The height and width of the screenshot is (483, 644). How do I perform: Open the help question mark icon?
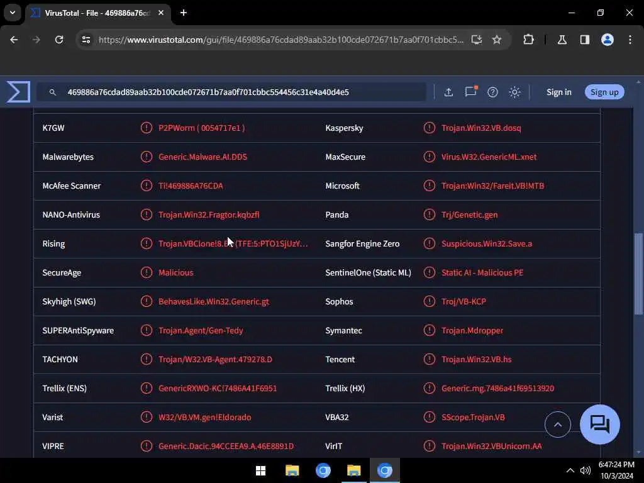coord(492,92)
